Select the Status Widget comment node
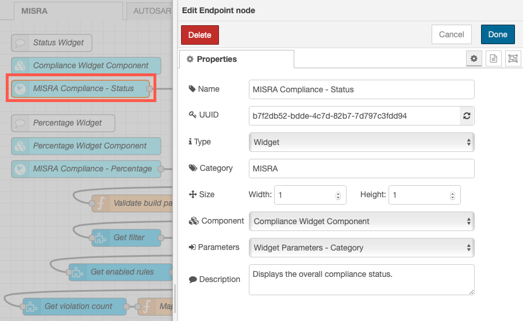Screen dimensions: 523x321 pos(52,43)
